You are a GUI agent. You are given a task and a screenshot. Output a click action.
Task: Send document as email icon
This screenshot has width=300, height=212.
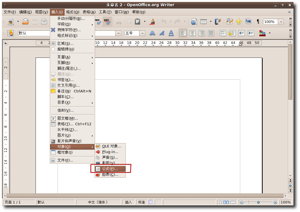click(x=44, y=22)
